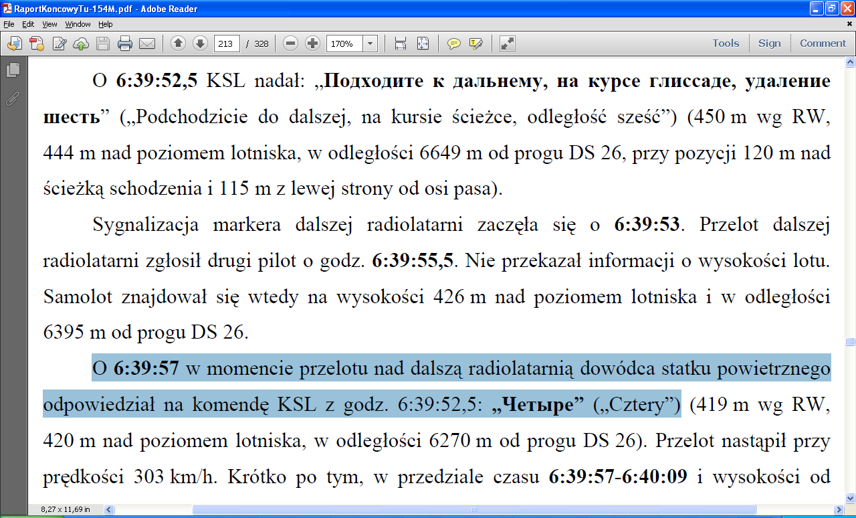856x518 pixels.
Task: Click the bold time 6:39:53
Action: 647,225
